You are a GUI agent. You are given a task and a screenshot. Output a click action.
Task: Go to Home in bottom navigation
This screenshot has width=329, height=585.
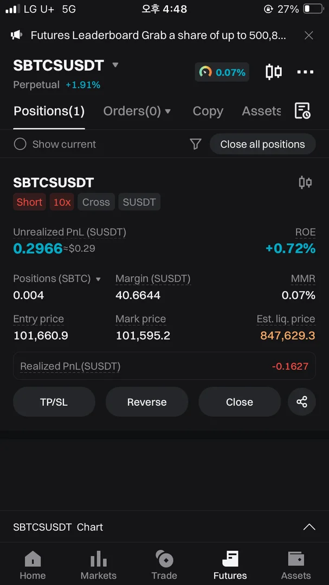point(33,565)
